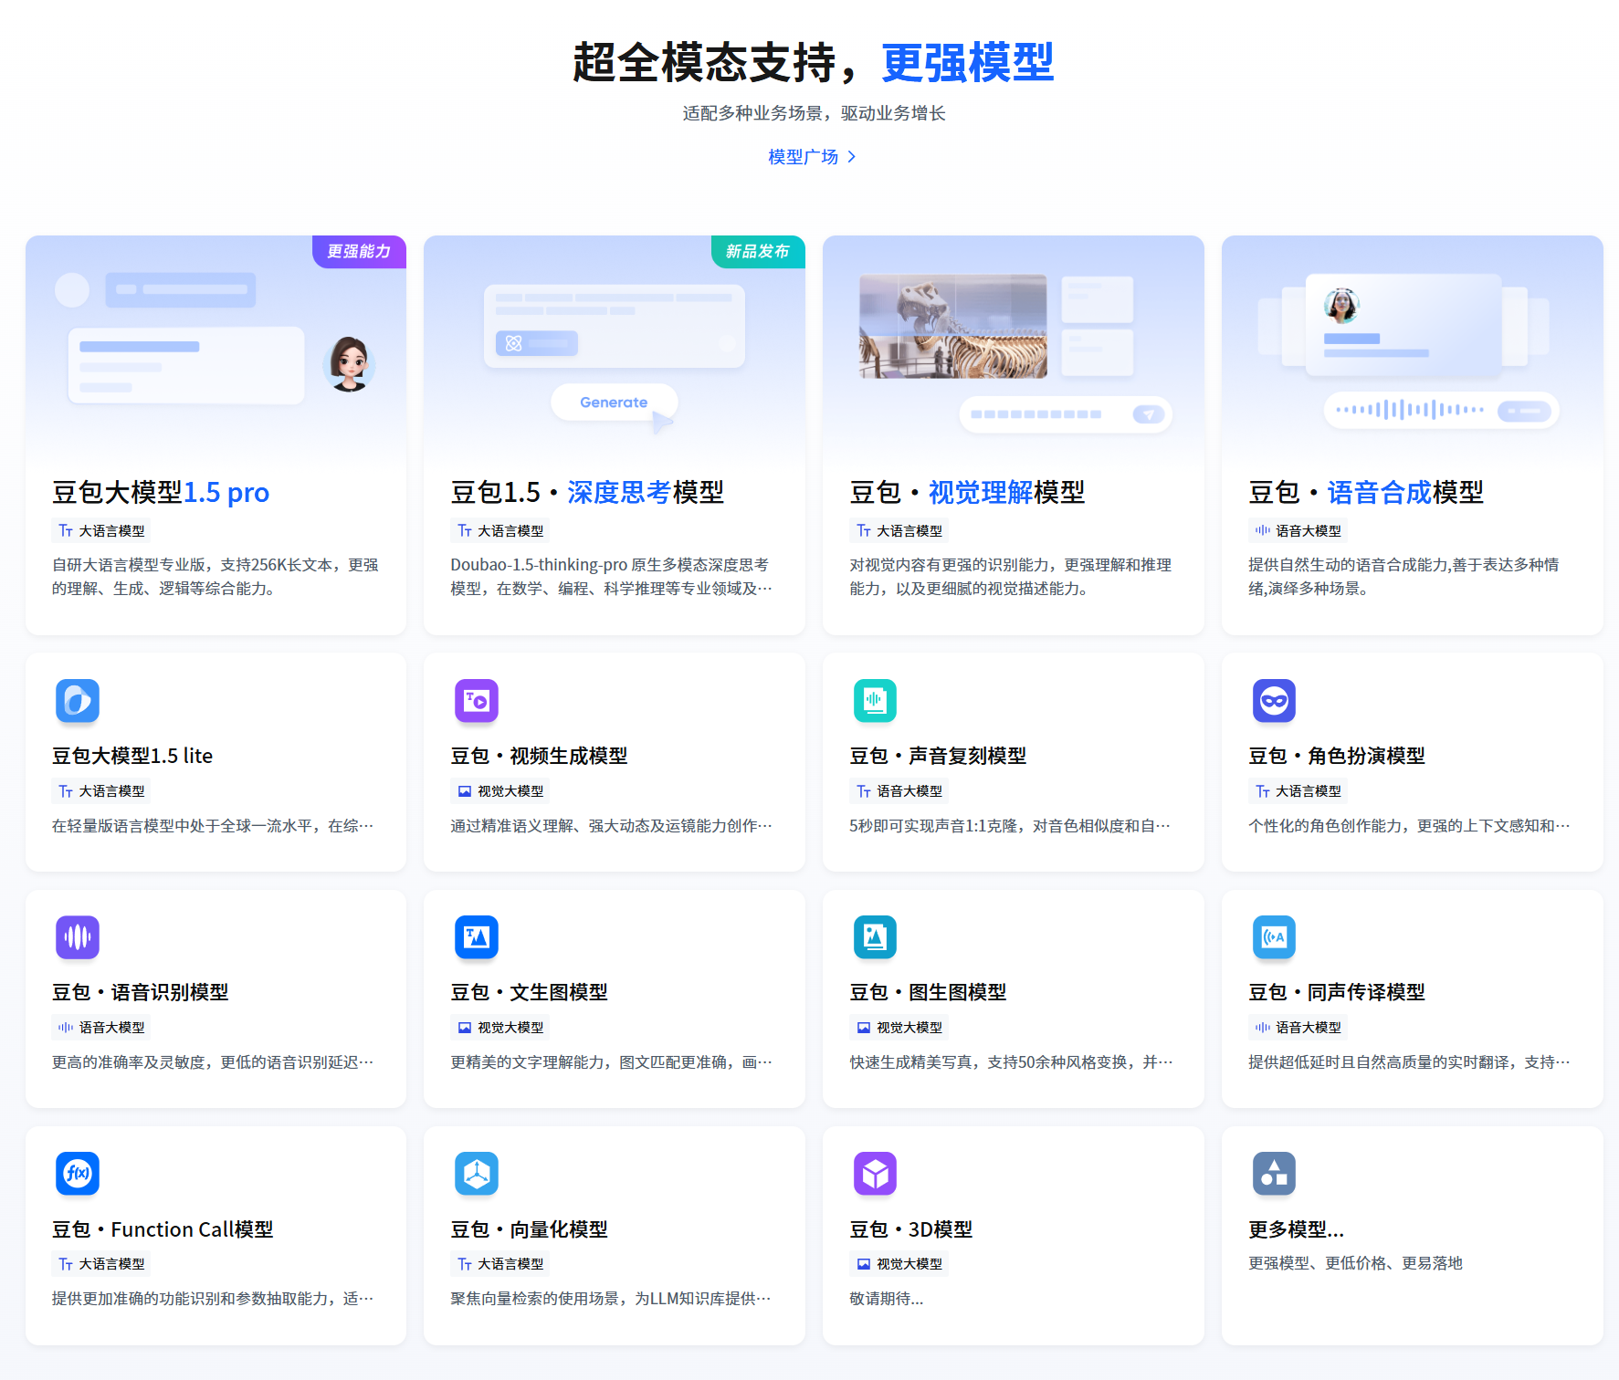Select the 豆包大模型1.5 lite title
This screenshot has height=1380, width=1619.
132,756
